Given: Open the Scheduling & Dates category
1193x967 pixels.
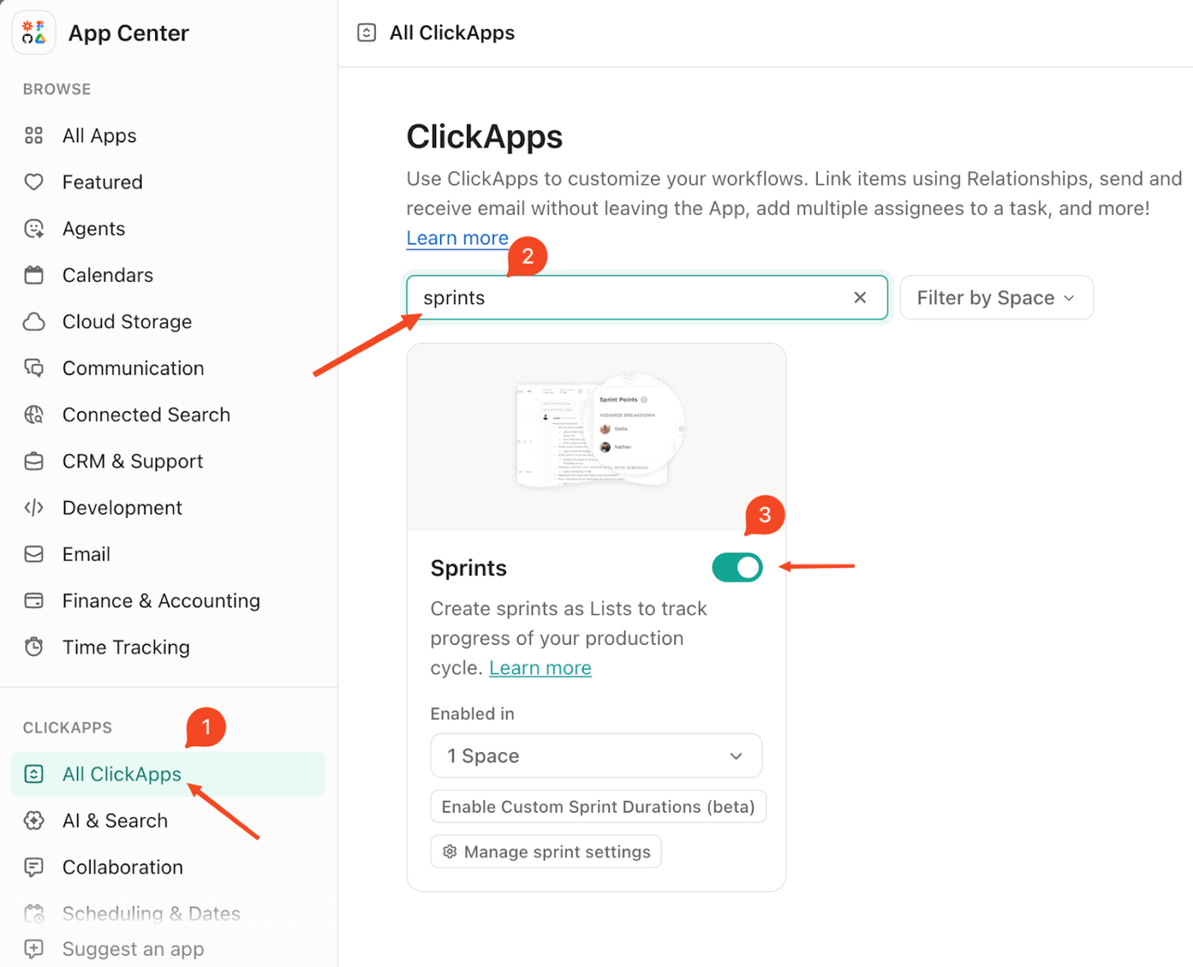Looking at the screenshot, I should click(151, 913).
